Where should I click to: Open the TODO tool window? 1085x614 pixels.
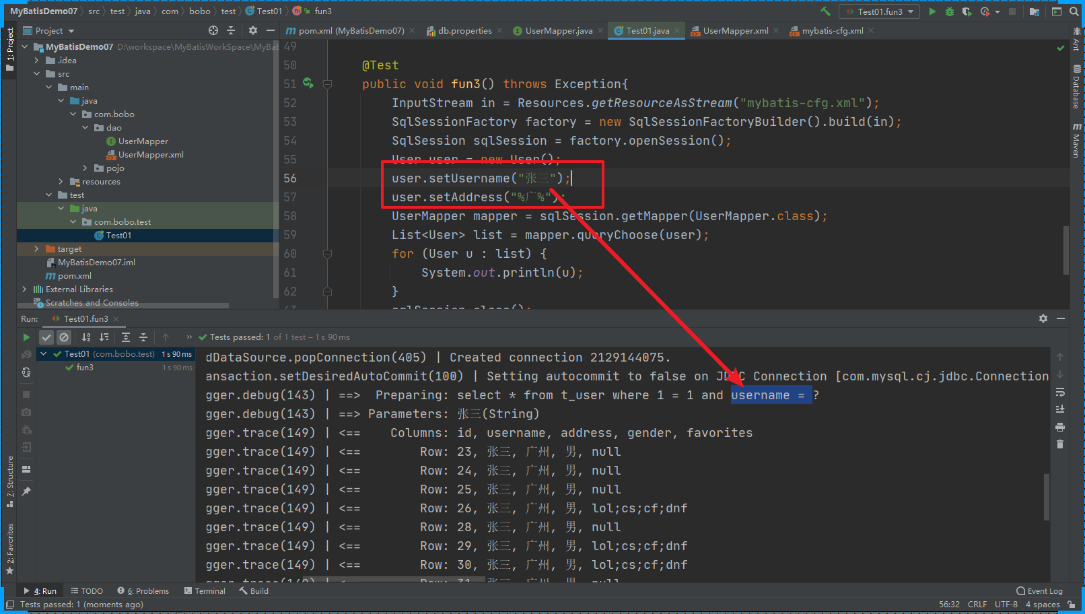87,591
